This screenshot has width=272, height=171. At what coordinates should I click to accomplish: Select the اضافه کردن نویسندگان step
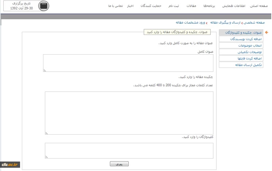[241, 39]
